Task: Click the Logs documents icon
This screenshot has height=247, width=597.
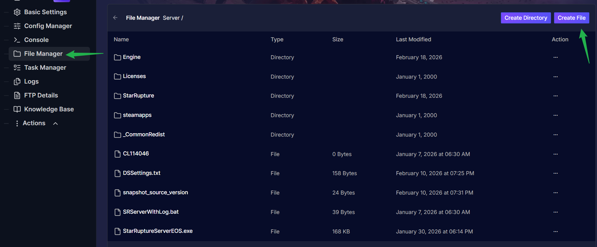Action: [17, 81]
